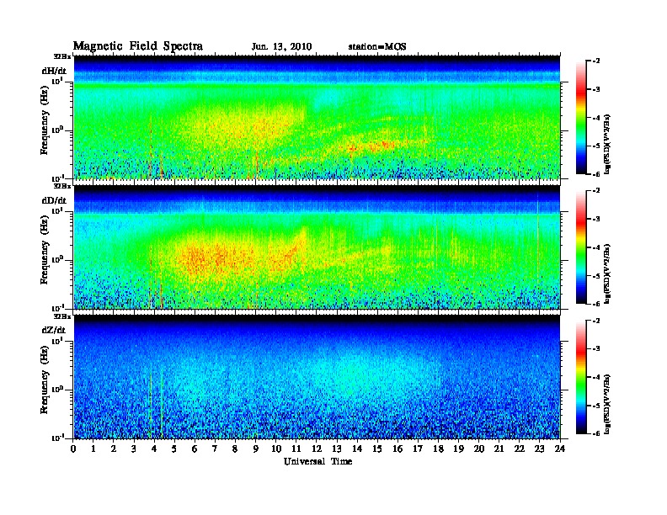Click the log PSD axis label beside dZ/dt color bar
The height and width of the screenshot is (515, 667).
608,404
